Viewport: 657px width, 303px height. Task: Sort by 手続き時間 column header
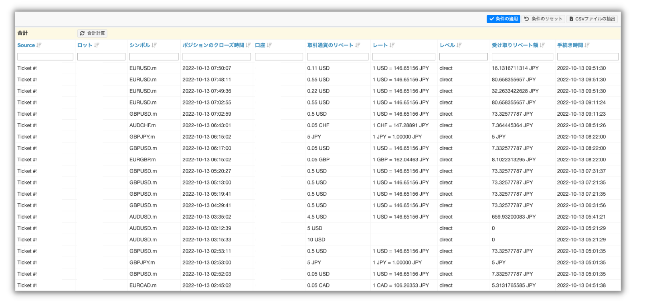[x=570, y=45]
